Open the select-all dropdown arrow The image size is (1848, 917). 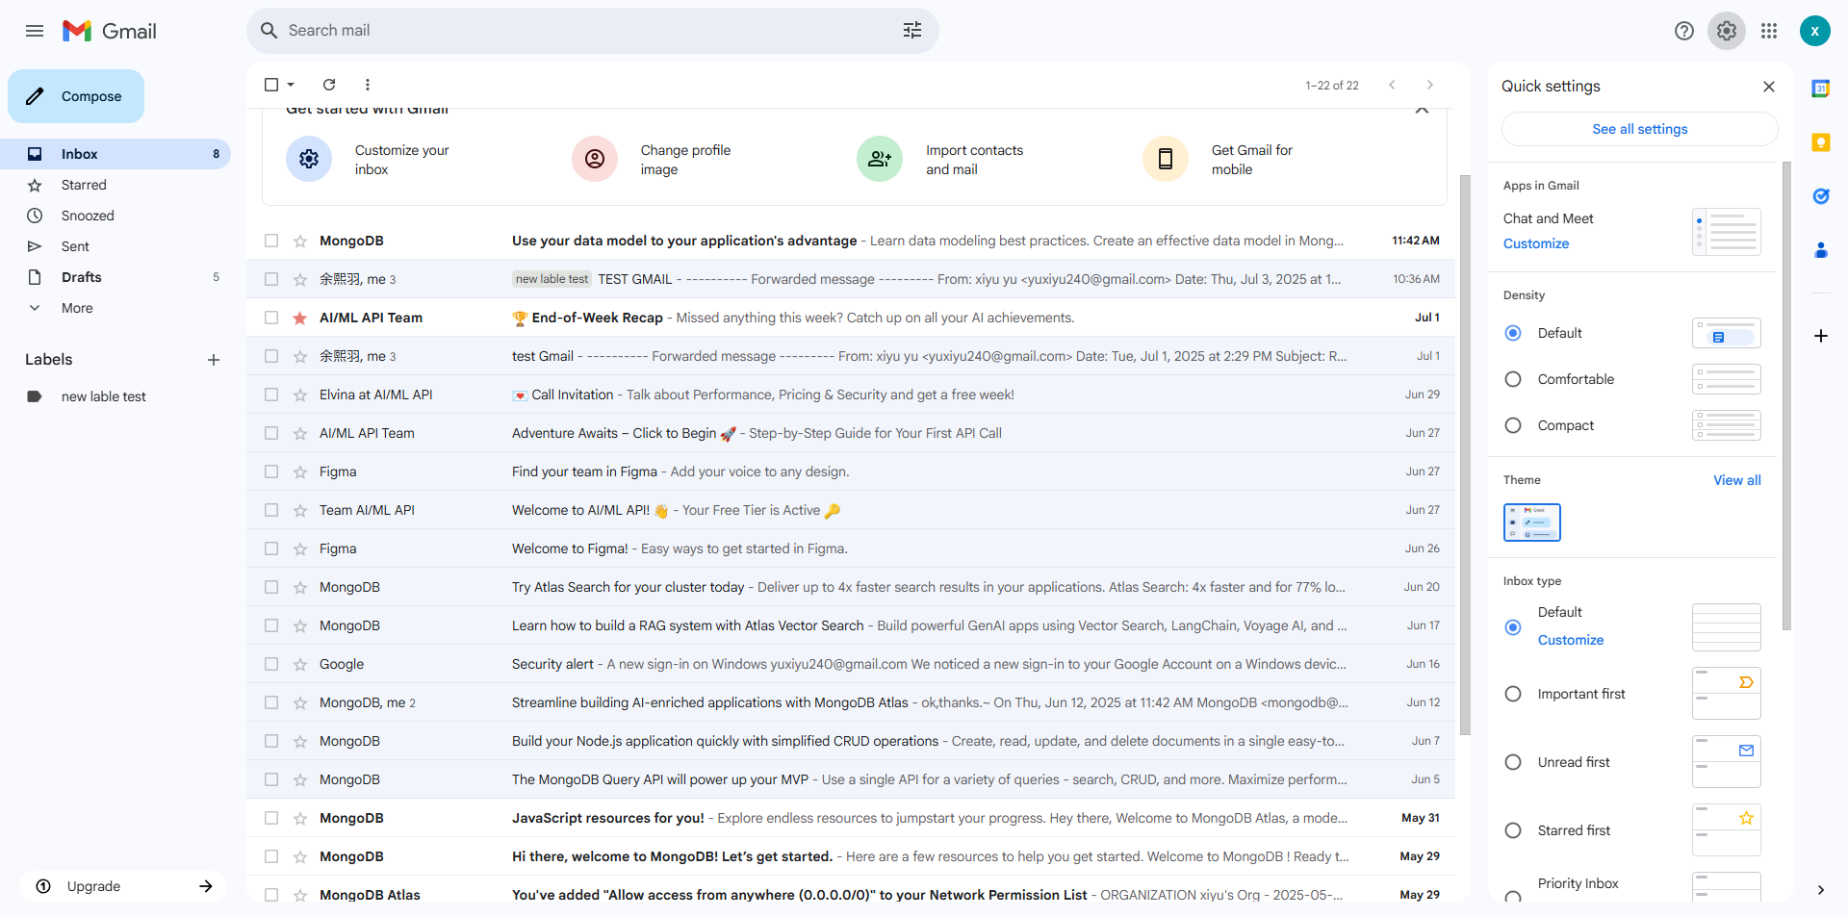291,85
